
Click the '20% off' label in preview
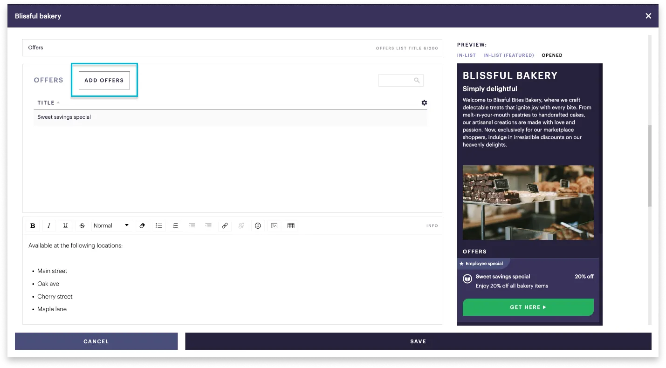[x=584, y=277]
